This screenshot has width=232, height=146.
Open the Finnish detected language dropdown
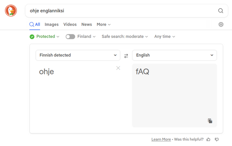[x=78, y=55]
